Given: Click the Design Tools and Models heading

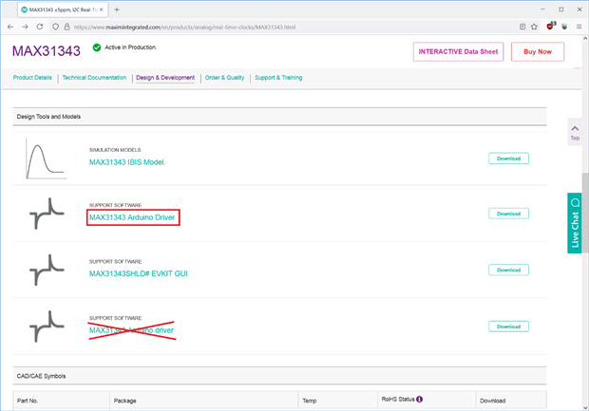Looking at the screenshot, I should (48, 117).
